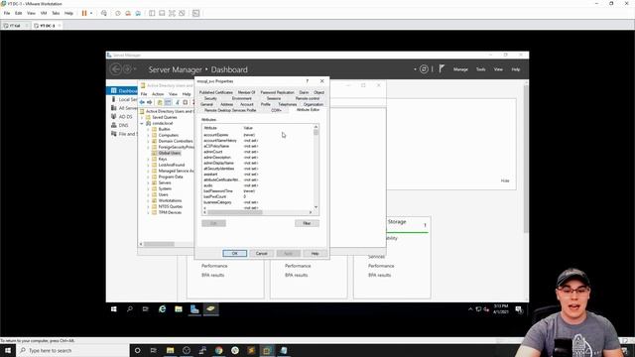Click Internet Explorer icon in VM taskbar
The height and width of the screenshot is (357, 635).
tap(163, 309)
